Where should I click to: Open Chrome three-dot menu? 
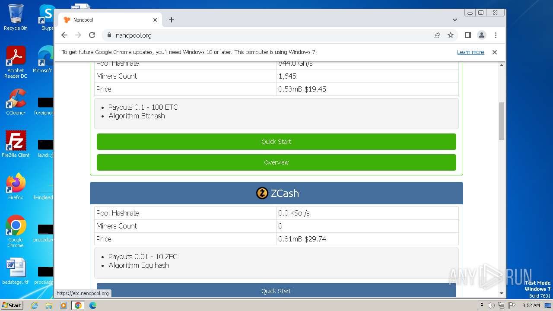point(496,35)
